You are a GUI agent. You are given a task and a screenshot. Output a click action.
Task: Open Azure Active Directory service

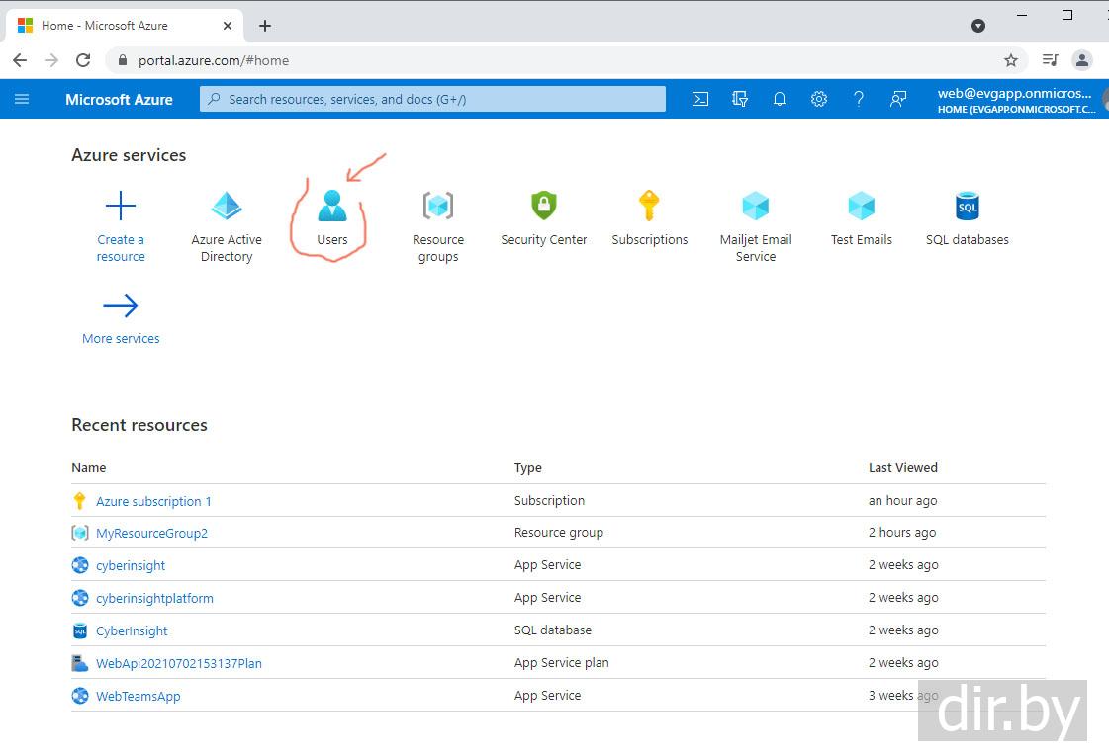[x=227, y=207]
